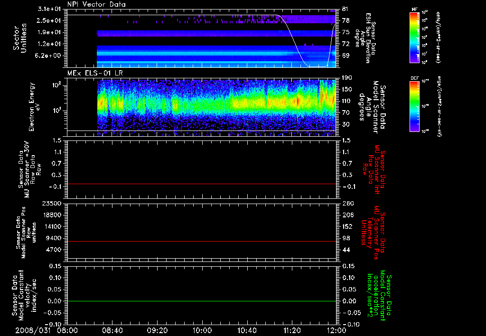Click the 08:40 time axis label
The width and height of the screenshot is (486, 336).
click(x=112, y=330)
